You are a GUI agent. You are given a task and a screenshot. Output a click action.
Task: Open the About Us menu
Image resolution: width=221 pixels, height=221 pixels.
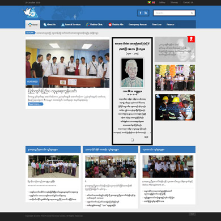49,24
